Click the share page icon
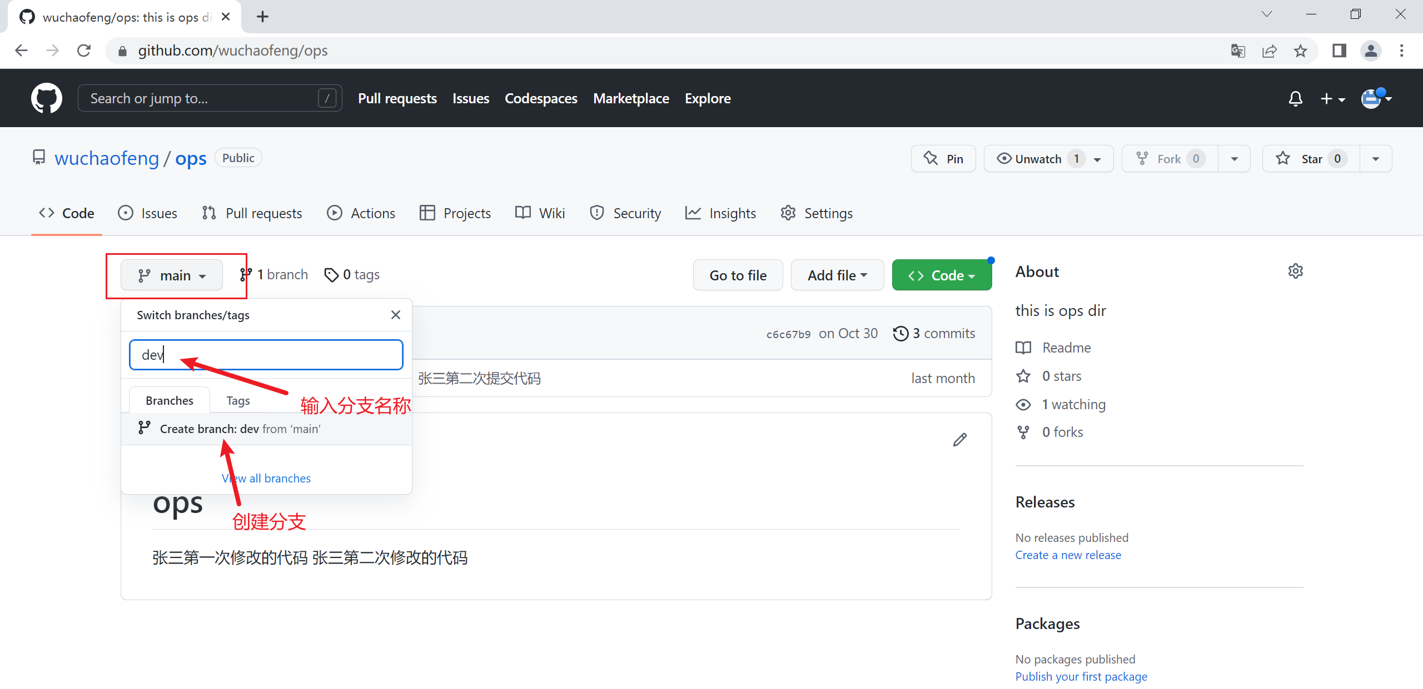 coord(1270,51)
